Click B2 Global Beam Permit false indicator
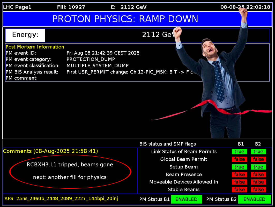The width and height of the screenshot is (275, 207). click(258, 159)
